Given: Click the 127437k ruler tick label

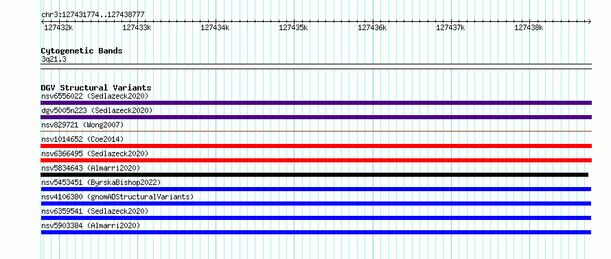Looking at the screenshot, I should [450, 27].
